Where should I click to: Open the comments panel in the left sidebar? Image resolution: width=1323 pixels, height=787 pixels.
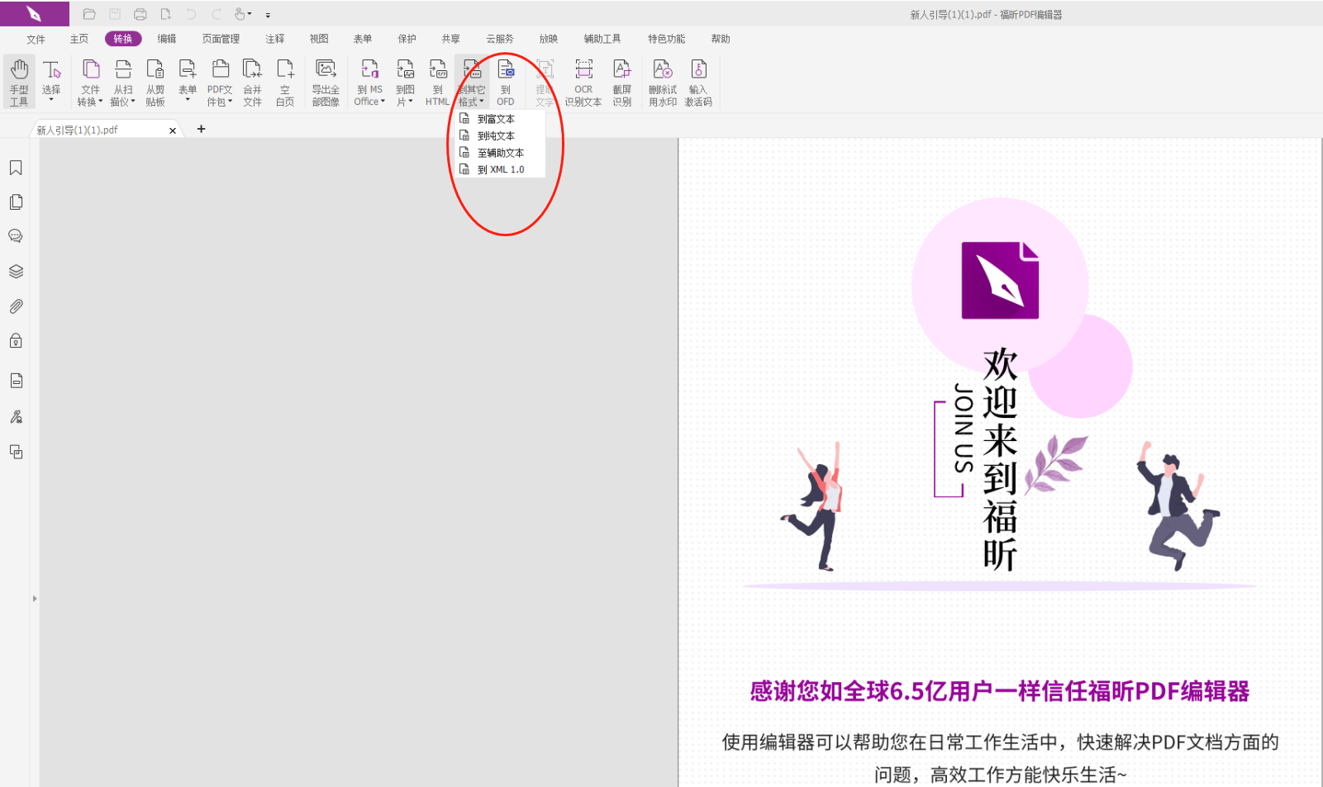pyautogui.click(x=16, y=235)
